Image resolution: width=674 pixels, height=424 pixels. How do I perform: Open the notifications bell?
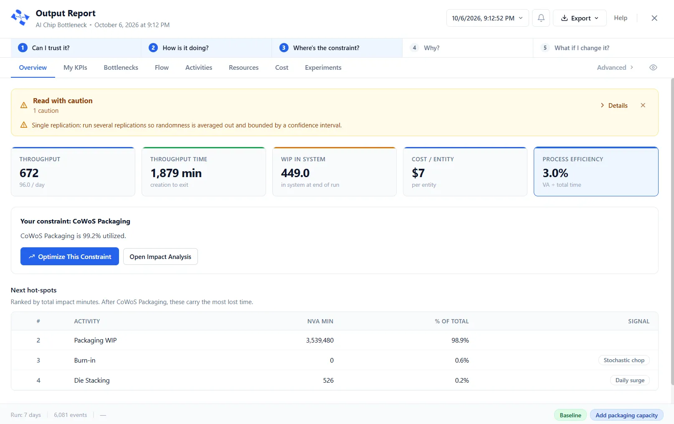tap(541, 18)
